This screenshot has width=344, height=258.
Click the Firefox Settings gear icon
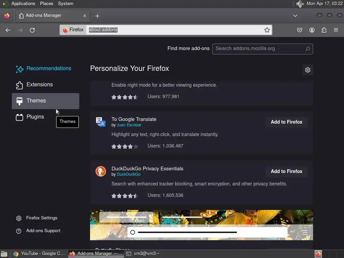click(x=19, y=218)
